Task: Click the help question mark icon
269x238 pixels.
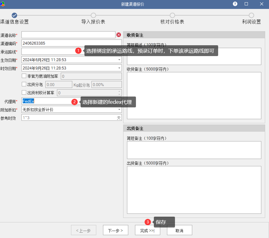Action: pyautogui.click(x=235, y=4)
